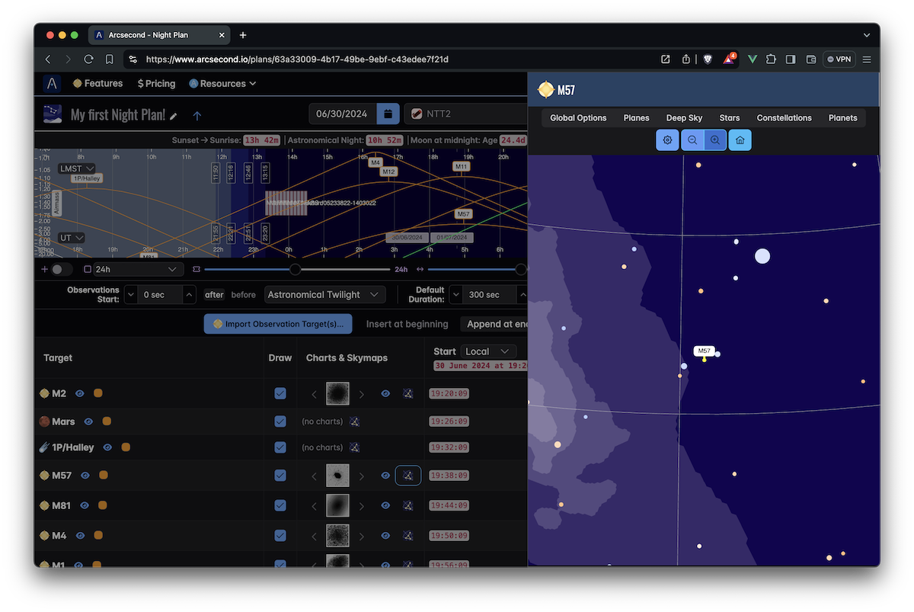
Task: Zoom out the M57 skymap
Action: point(692,140)
